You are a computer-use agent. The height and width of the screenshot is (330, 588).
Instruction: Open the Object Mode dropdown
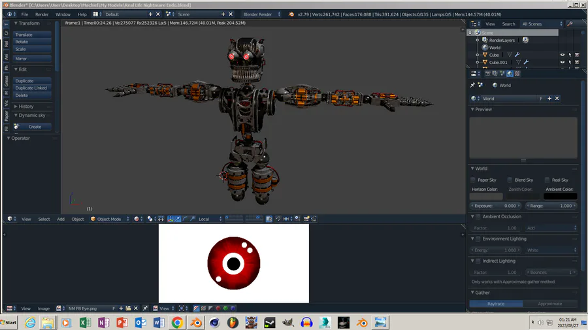point(110,219)
